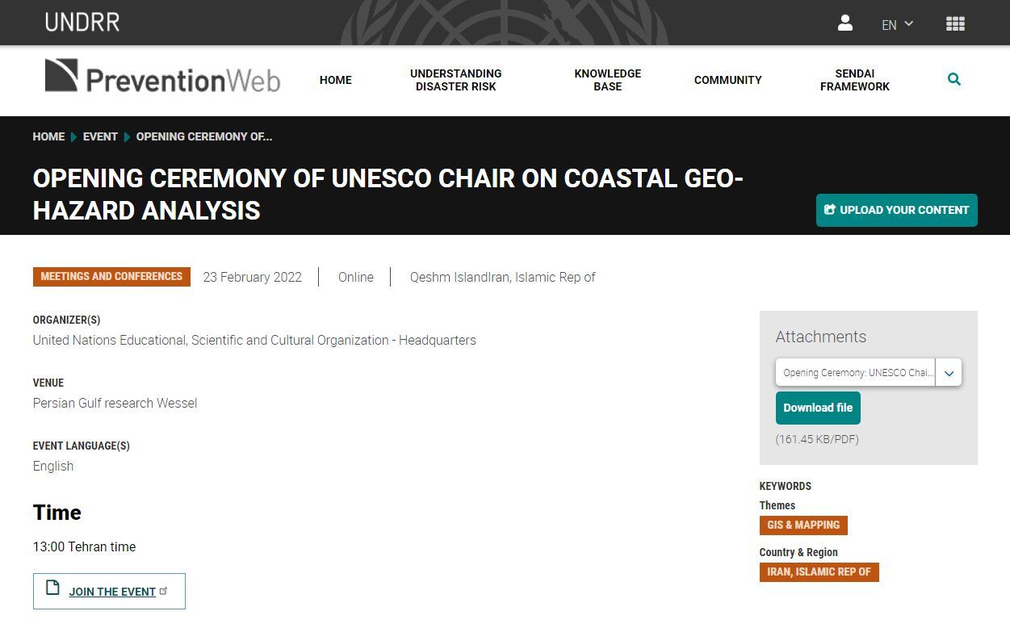Click the Event breadcrumb link

[100, 136]
